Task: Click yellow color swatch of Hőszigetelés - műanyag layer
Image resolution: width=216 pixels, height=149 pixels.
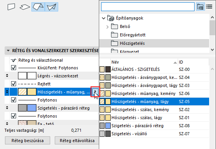Action: coord(32,92)
